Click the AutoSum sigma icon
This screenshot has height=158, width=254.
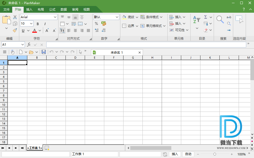pos(206,17)
